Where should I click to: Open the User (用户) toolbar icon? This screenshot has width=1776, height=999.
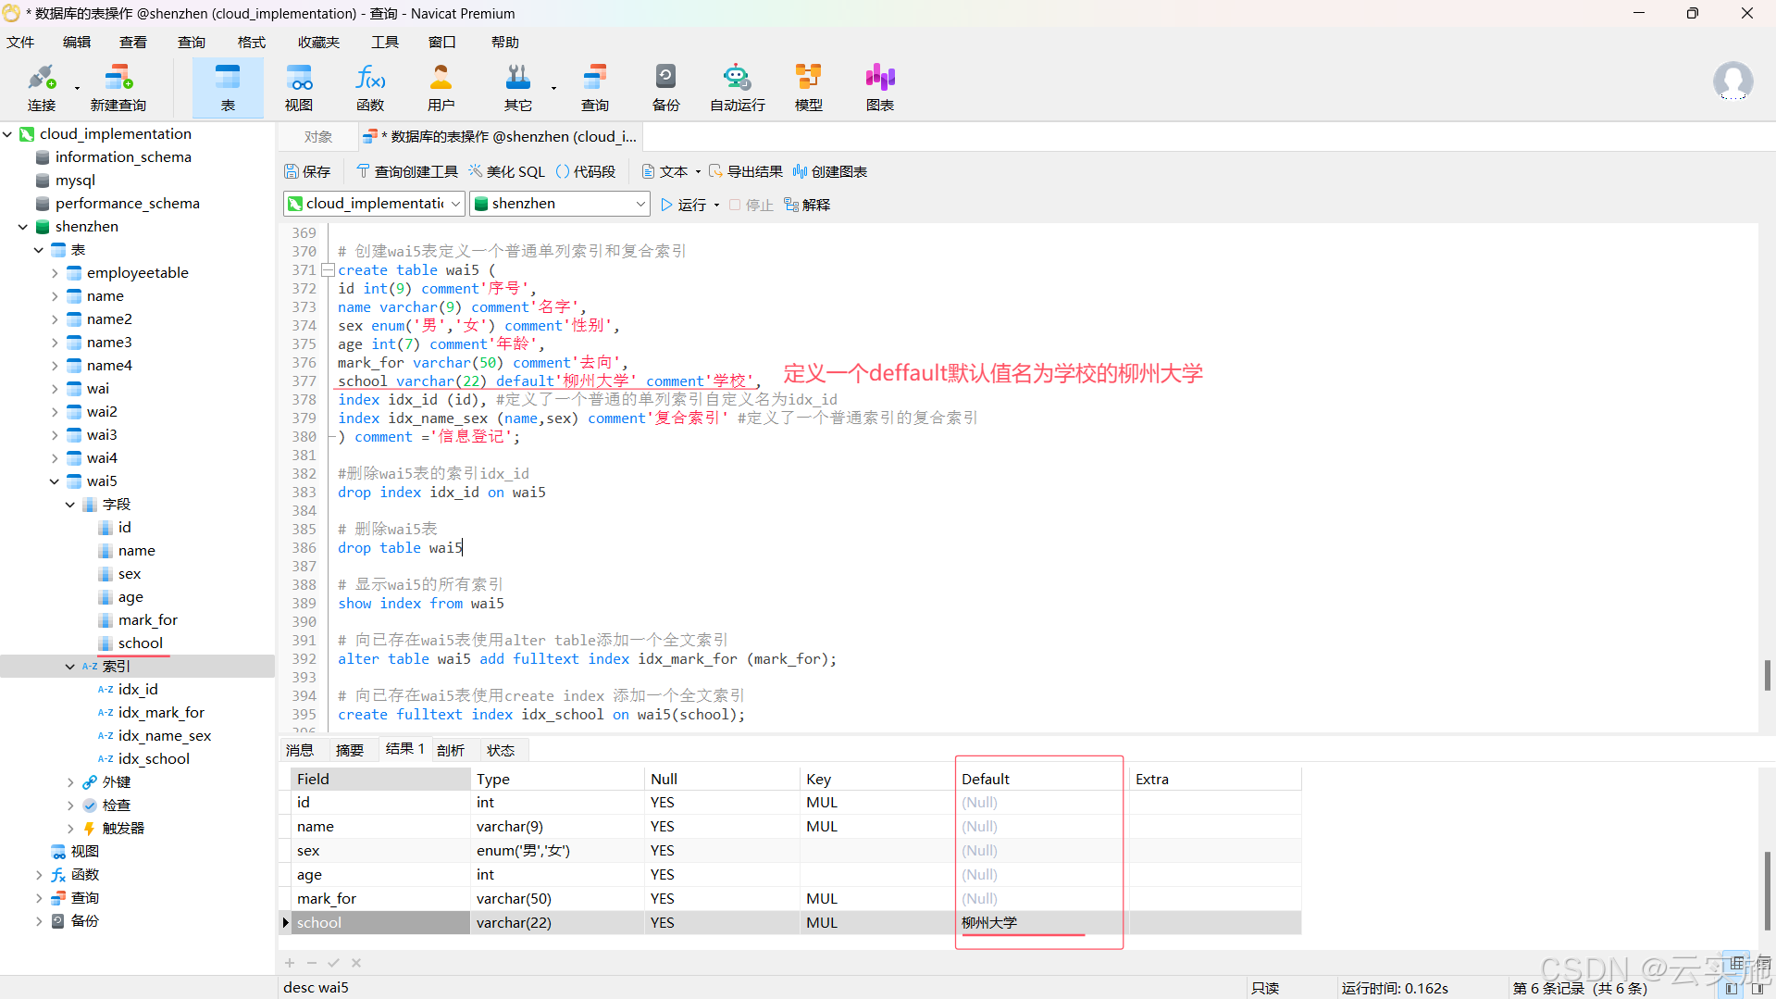click(441, 88)
